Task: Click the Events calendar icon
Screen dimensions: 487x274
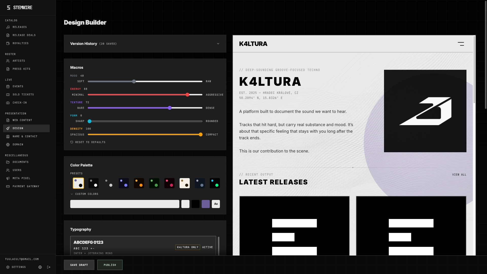Action: [x=8, y=87]
